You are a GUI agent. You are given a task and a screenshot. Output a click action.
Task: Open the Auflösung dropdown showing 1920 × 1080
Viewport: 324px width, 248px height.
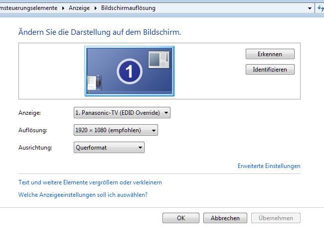116,130
